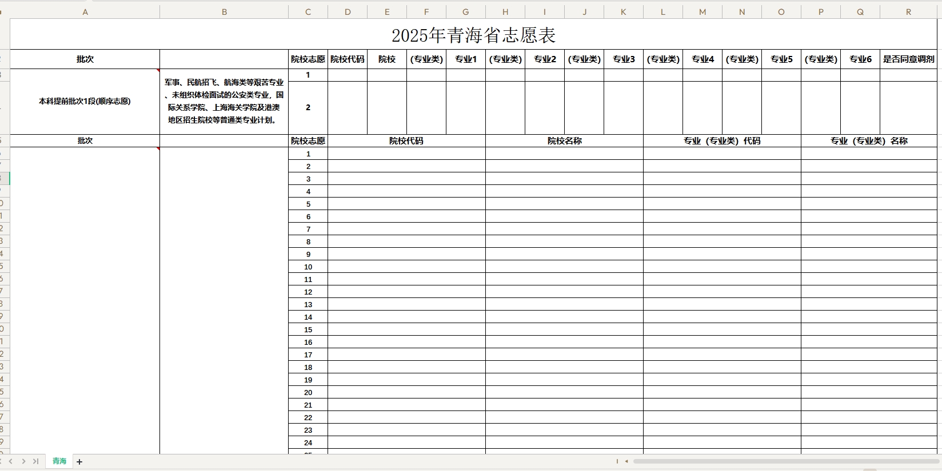Click the 专业(专业类)代码 input cell for row 7
This screenshot has width=942, height=471.
(722, 230)
